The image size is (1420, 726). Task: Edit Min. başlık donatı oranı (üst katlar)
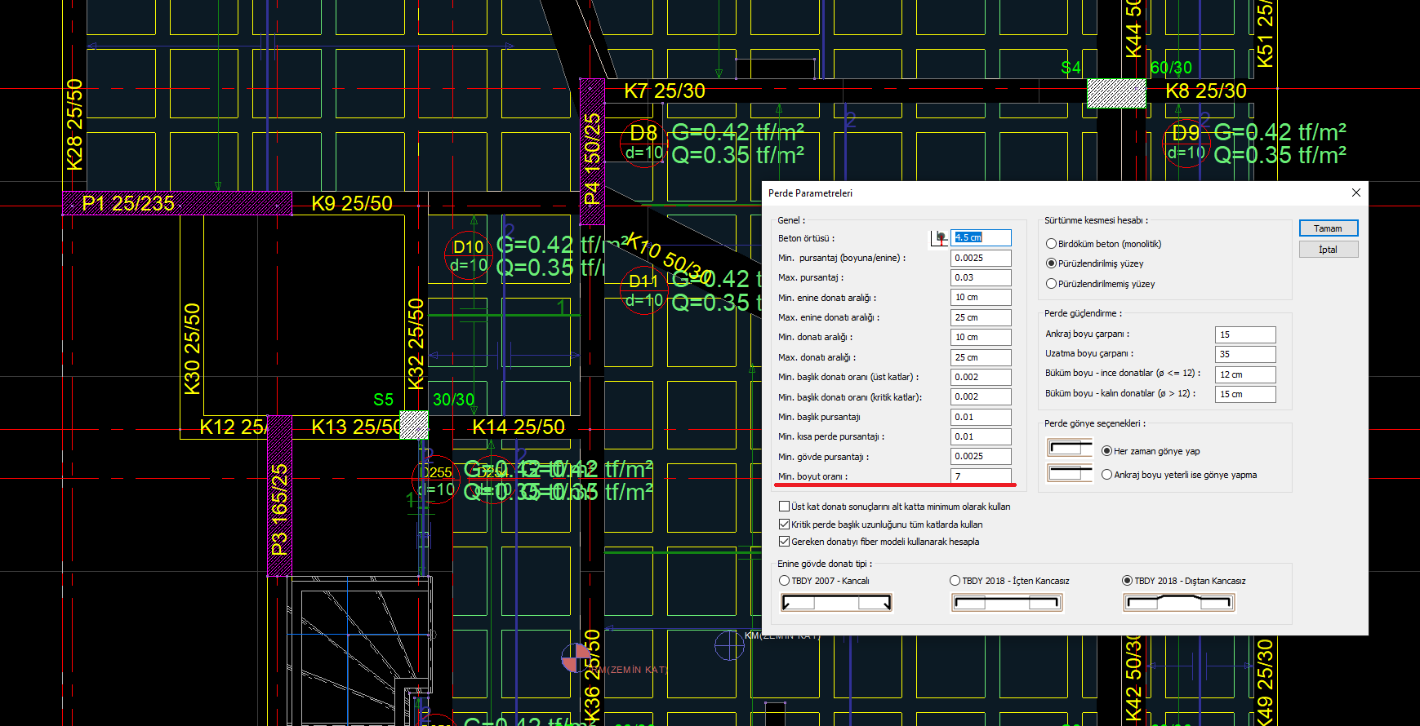click(x=981, y=377)
